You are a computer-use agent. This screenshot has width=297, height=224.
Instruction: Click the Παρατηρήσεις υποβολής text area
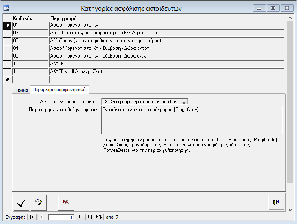click(x=191, y=120)
